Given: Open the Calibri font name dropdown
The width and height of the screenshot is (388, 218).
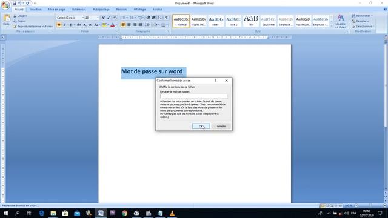Looking at the screenshot, I should click(82, 18).
